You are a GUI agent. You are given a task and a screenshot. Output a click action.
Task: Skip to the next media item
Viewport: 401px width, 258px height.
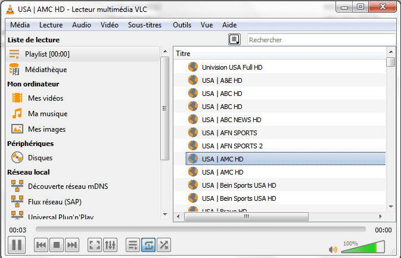tap(72, 245)
